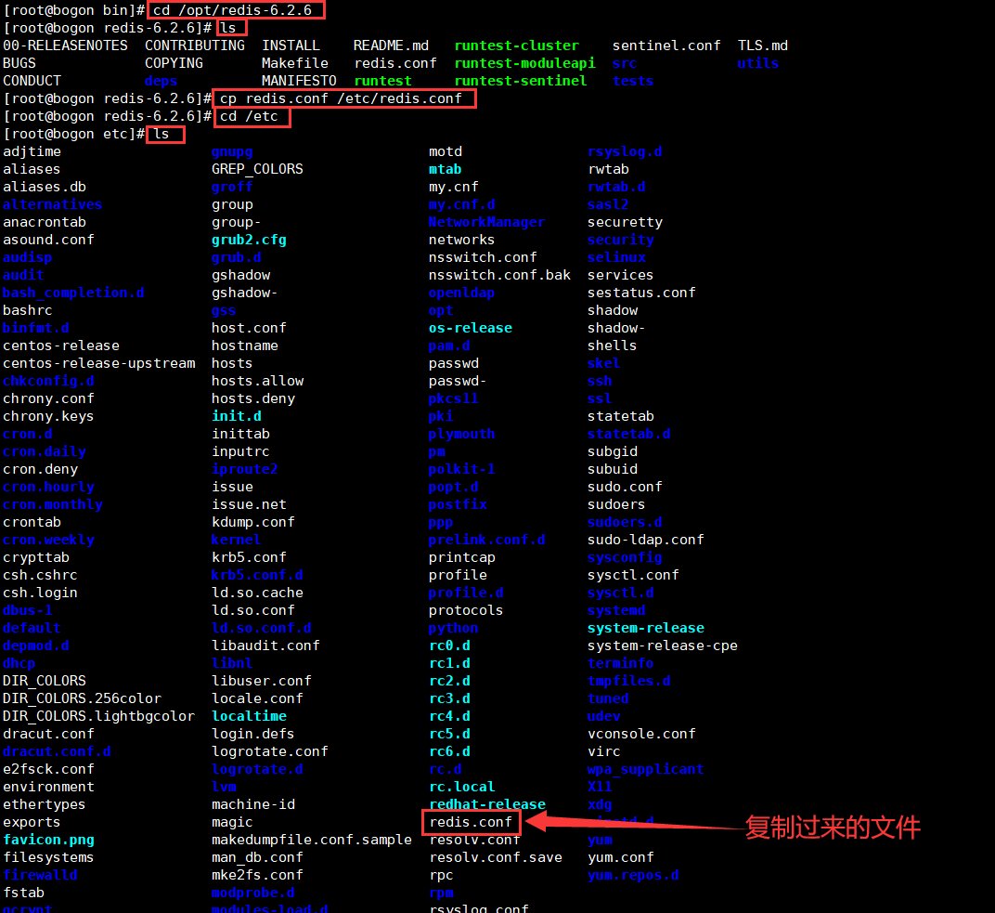Select the yum.conf file name
995x913 pixels.
[621, 858]
